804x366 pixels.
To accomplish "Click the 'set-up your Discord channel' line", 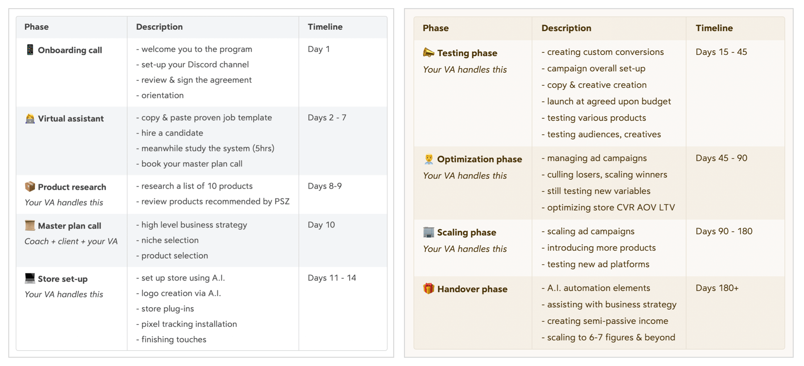I will tap(195, 65).
